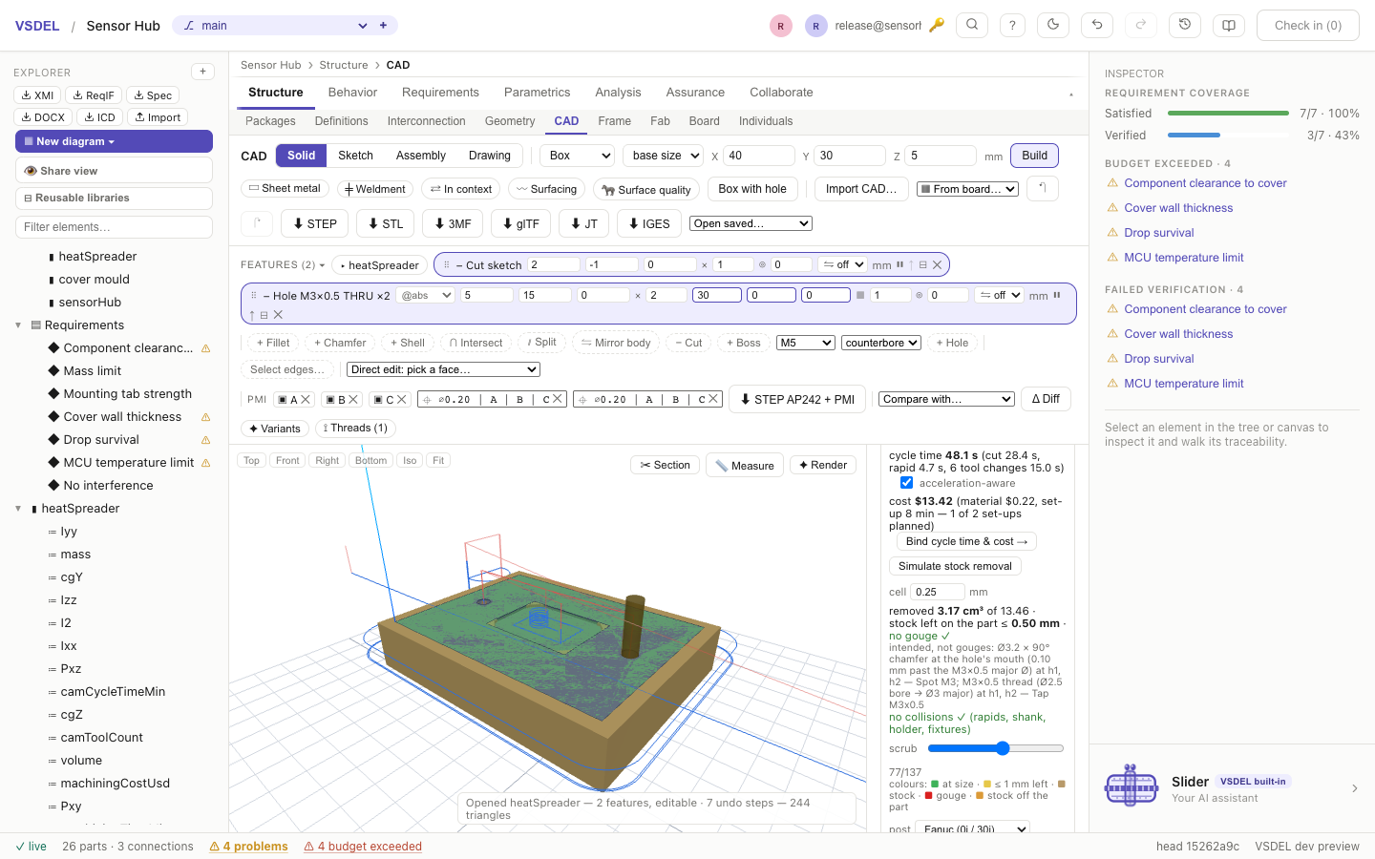1375x859 pixels.
Task: Click Bind cycle time & cost button
Action: coord(966,541)
